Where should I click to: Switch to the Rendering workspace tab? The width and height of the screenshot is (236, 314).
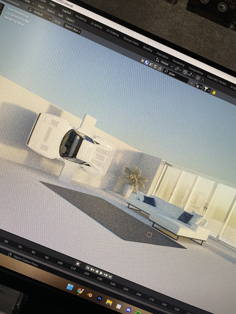coord(178,63)
